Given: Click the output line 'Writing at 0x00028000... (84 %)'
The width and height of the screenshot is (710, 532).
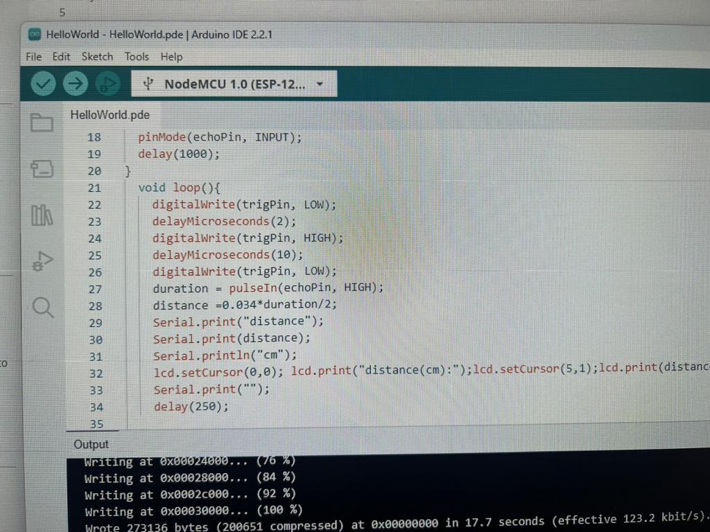Looking at the screenshot, I should (x=190, y=478).
